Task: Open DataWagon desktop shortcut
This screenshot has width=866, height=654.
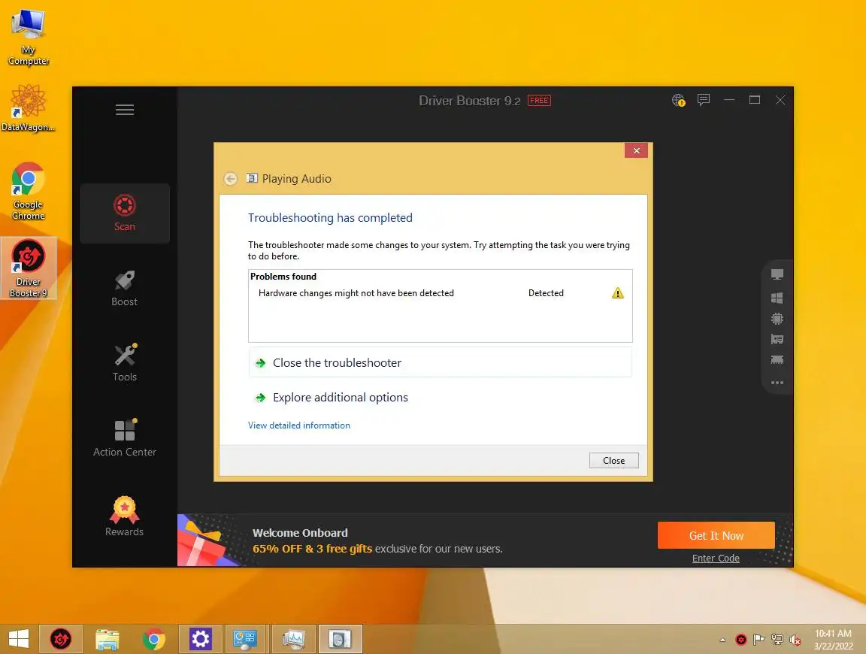Action: click(x=28, y=108)
